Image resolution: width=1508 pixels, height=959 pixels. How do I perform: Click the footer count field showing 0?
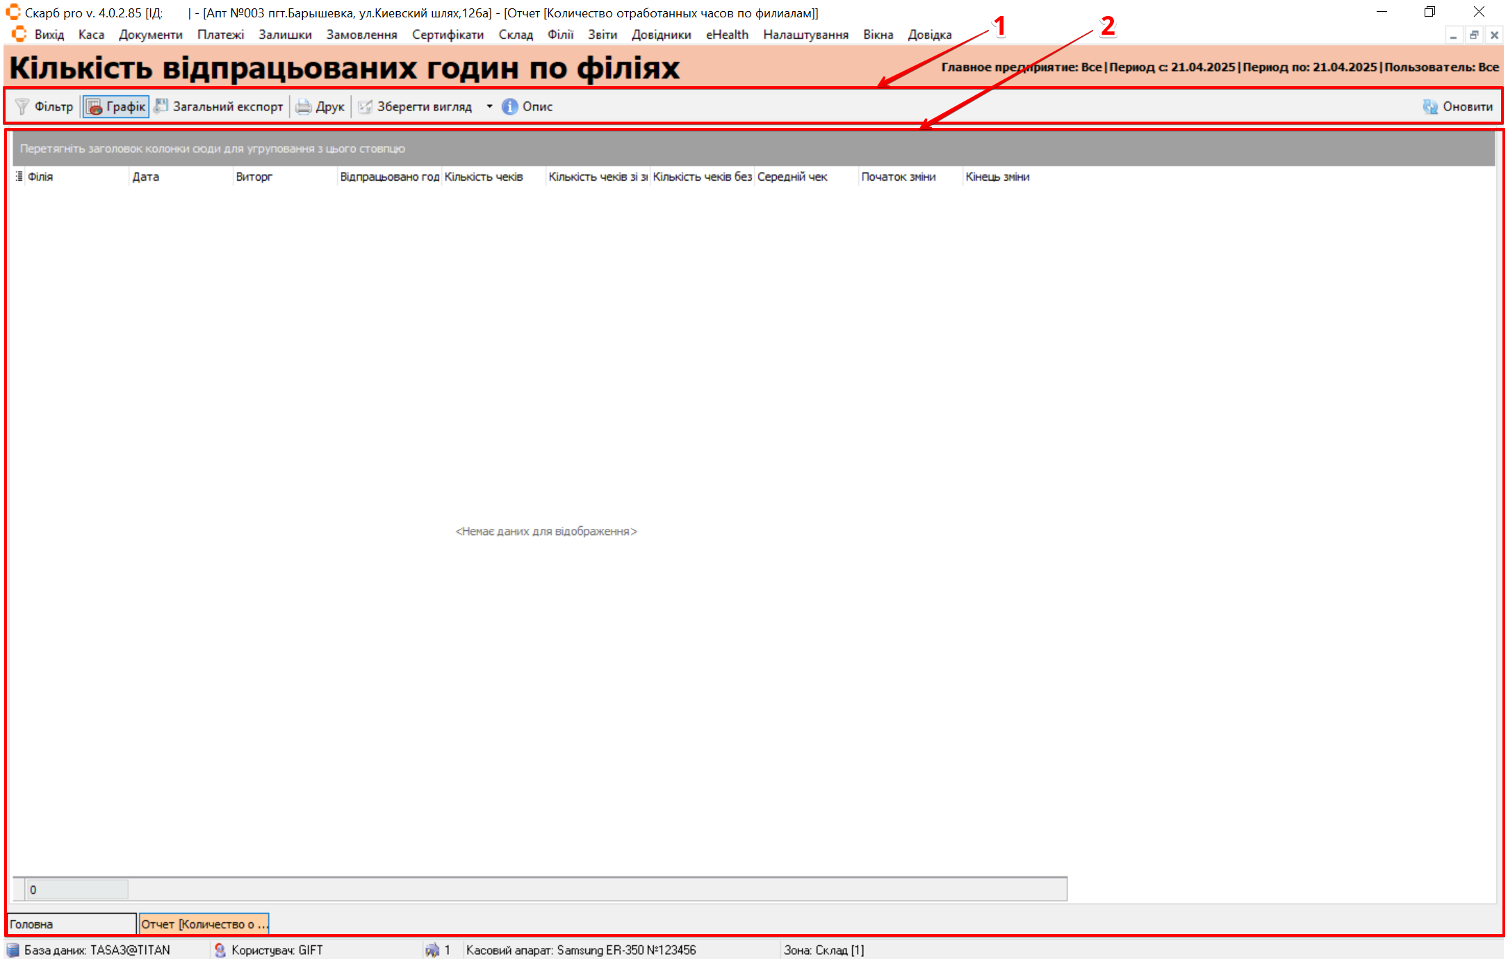[77, 890]
